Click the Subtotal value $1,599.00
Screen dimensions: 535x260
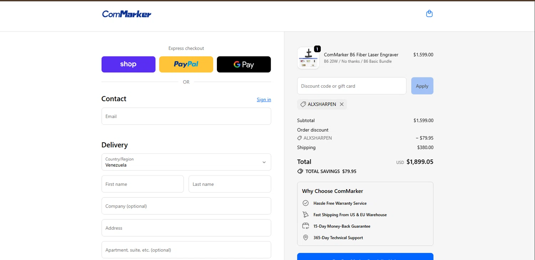tap(423, 121)
